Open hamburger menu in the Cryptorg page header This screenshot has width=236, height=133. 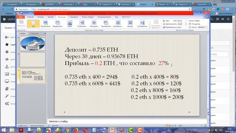228,19
